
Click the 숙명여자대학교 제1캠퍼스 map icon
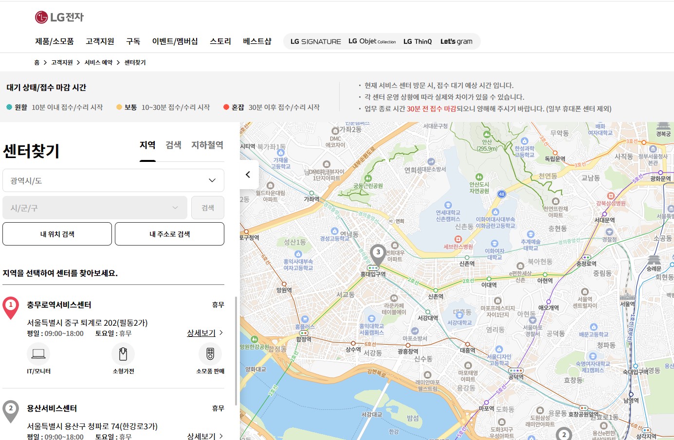click(x=593, y=356)
